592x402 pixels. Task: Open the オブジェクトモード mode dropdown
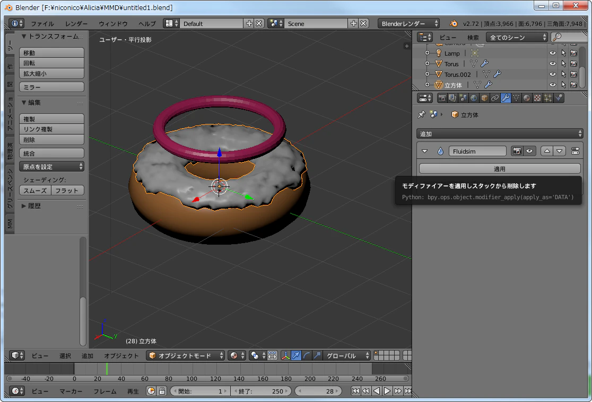(x=185, y=355)
